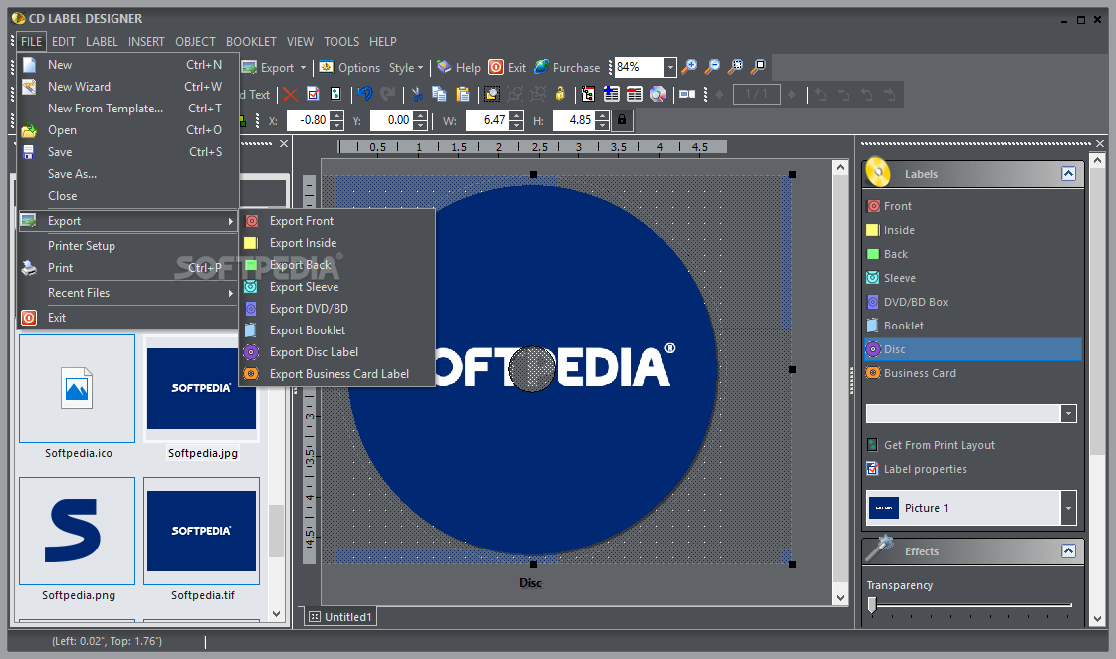
Task: Click the copy icon in toolbar
Action: point(439,94)
